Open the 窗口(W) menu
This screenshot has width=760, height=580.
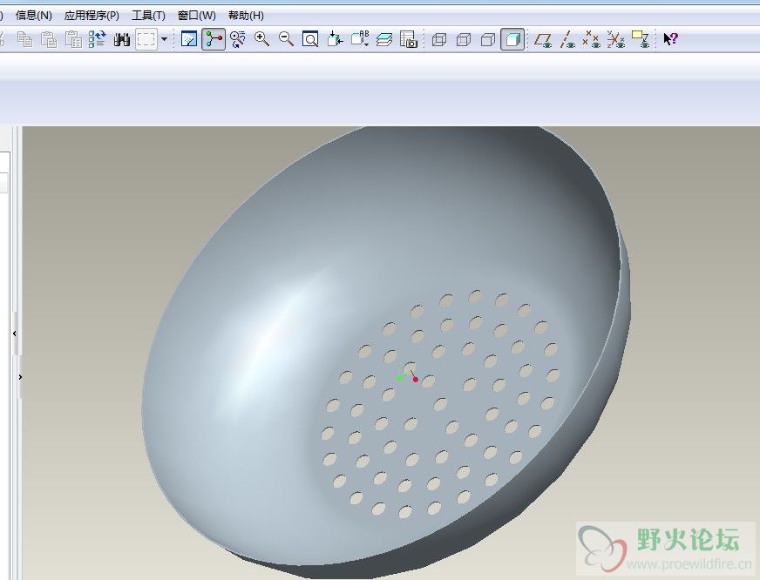click(x=196, y=16)
